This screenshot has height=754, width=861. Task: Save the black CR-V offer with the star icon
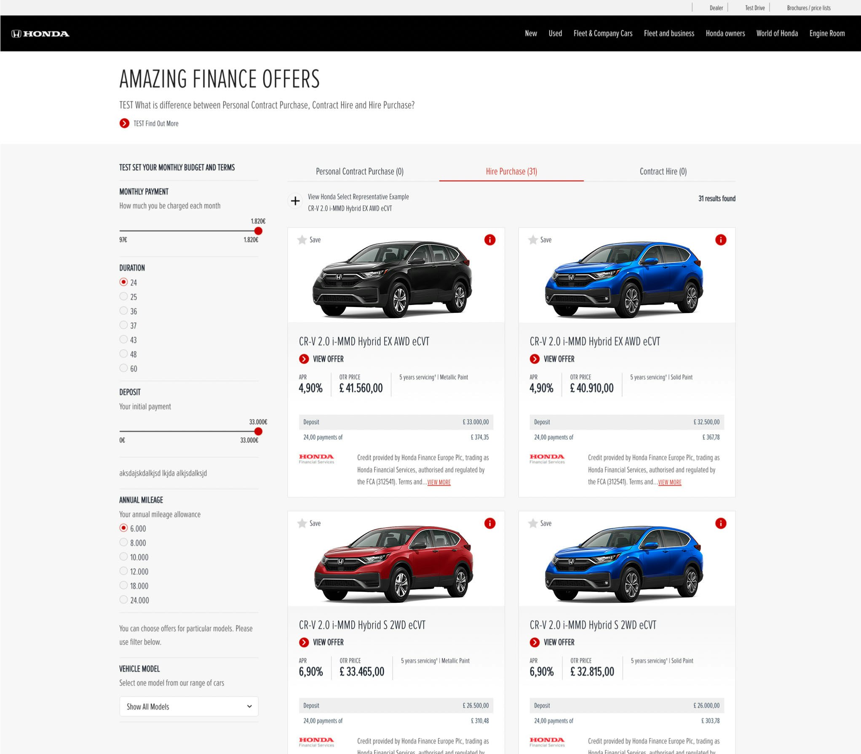[302, 240]
